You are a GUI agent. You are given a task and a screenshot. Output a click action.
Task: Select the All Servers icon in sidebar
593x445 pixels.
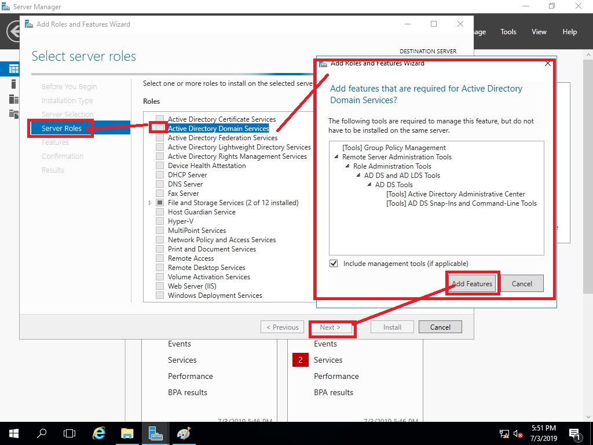pyautogui.click(x=14, y=99)
